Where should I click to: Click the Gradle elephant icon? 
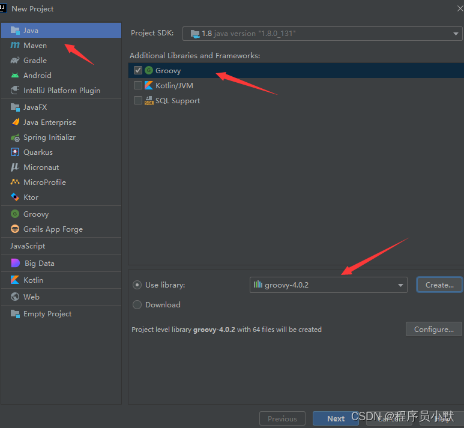click(15, 61)
